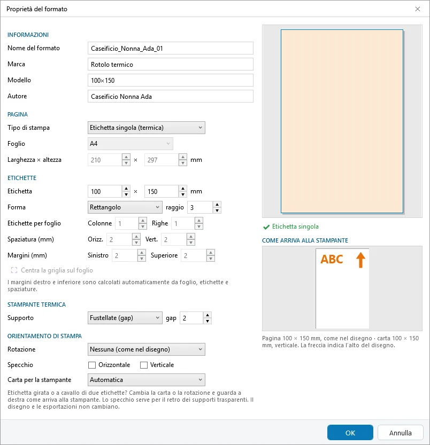The width and height of the screenshot is (430, 445).
Task: Open the Forma dropdown showing Rettangolo
Action: [125, 207]
